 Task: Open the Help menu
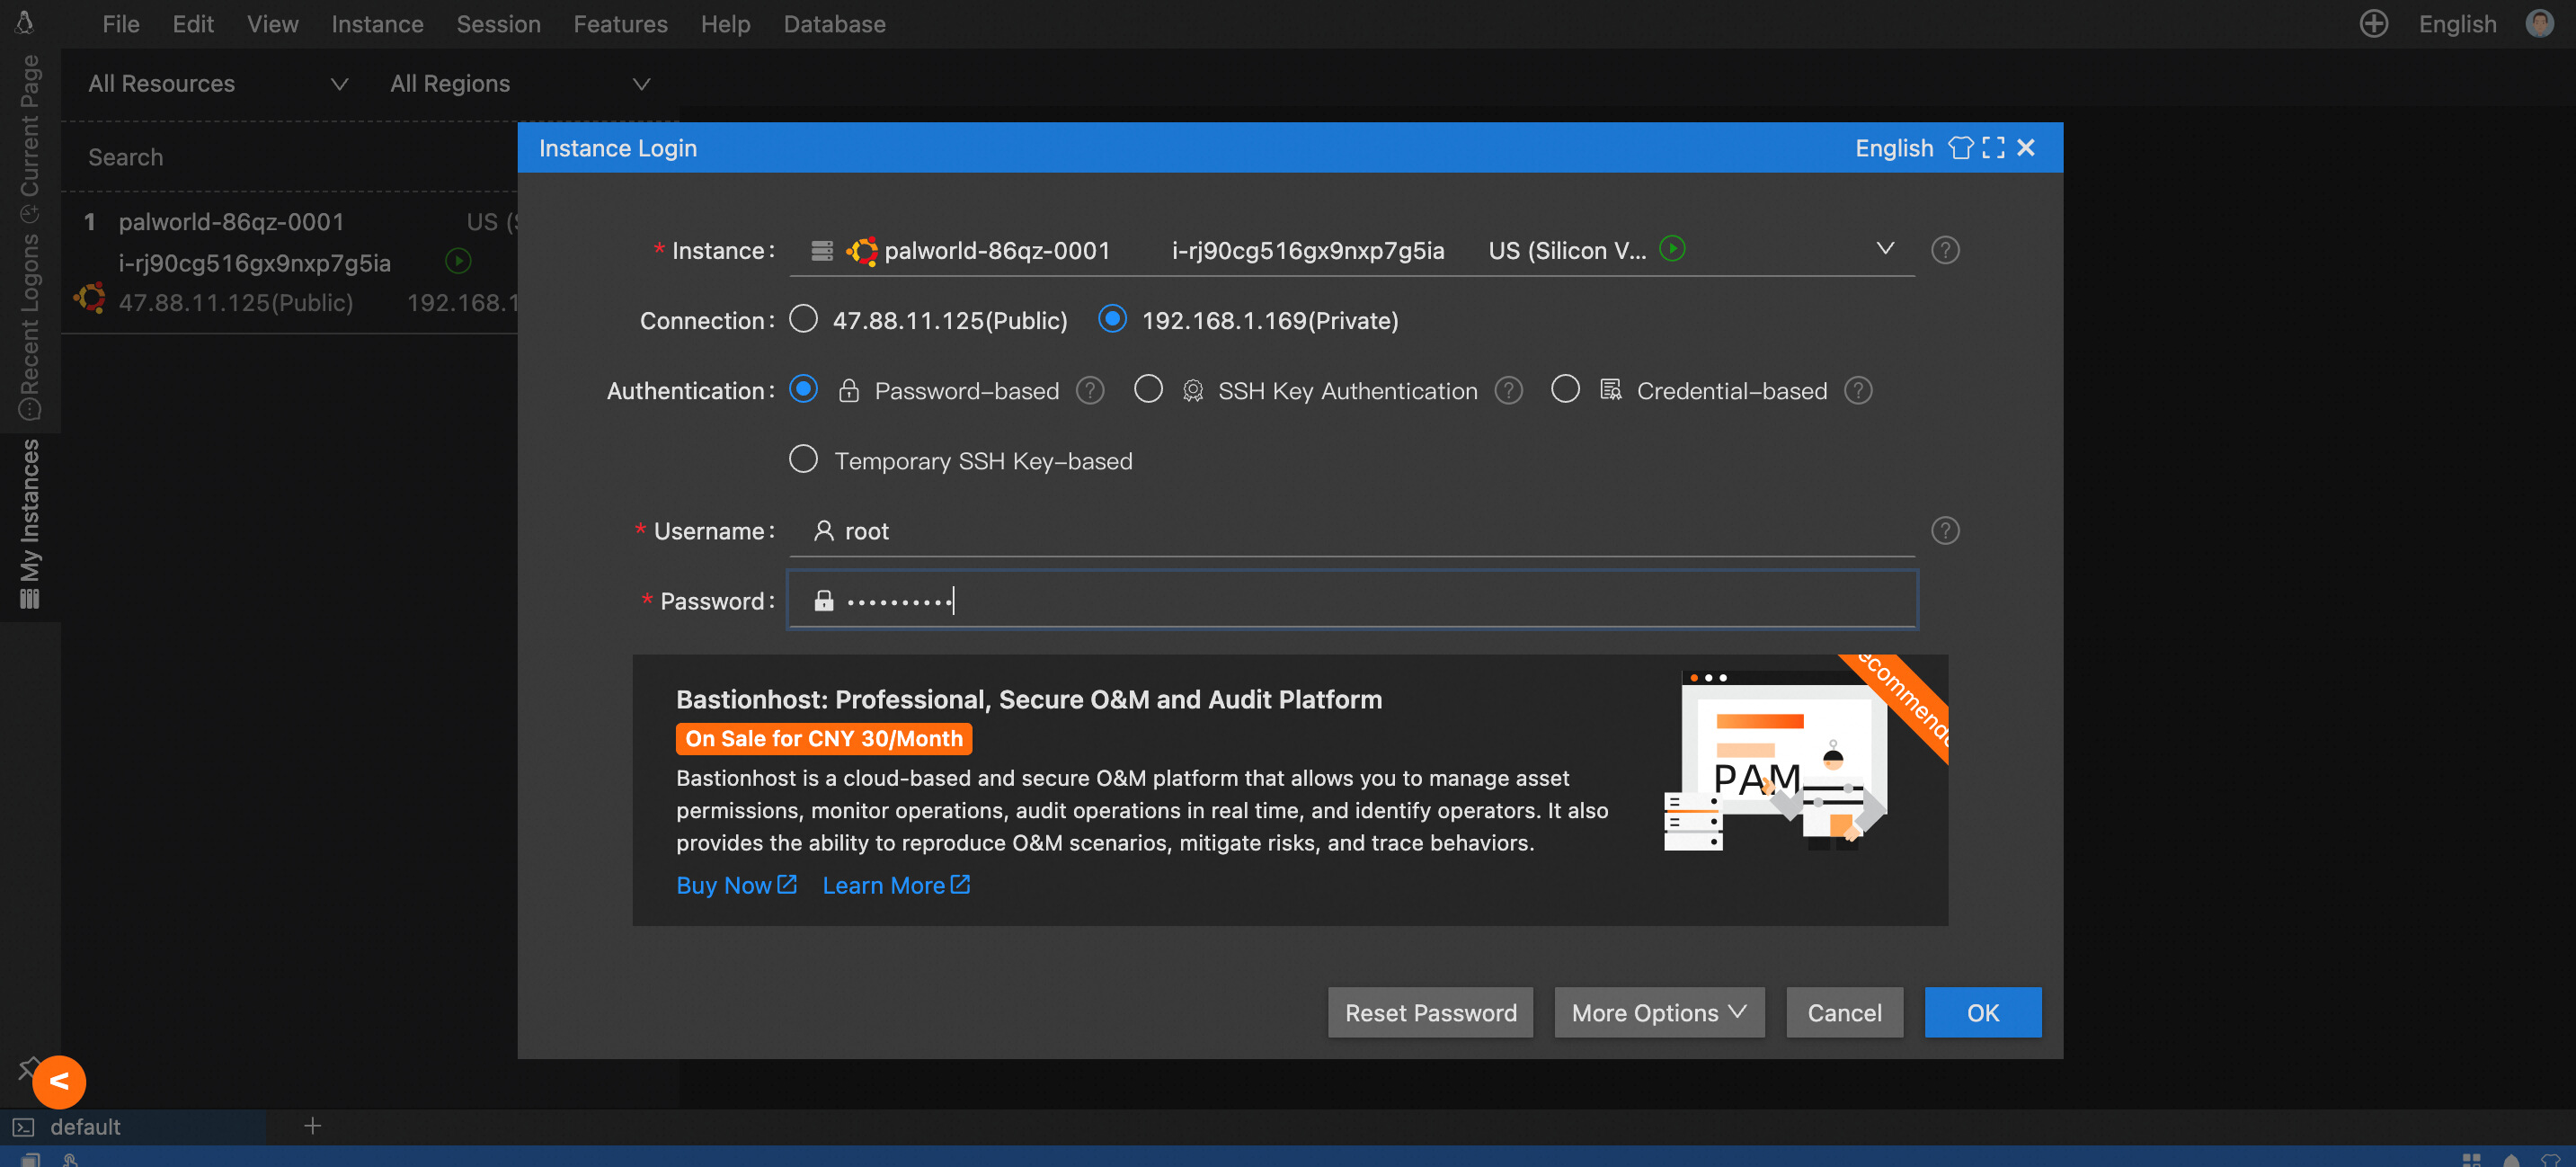point(725,23)
